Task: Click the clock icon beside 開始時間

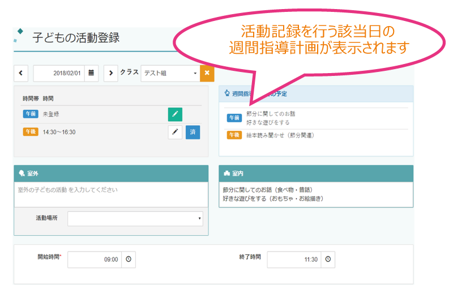Action: tap(129, 259)
